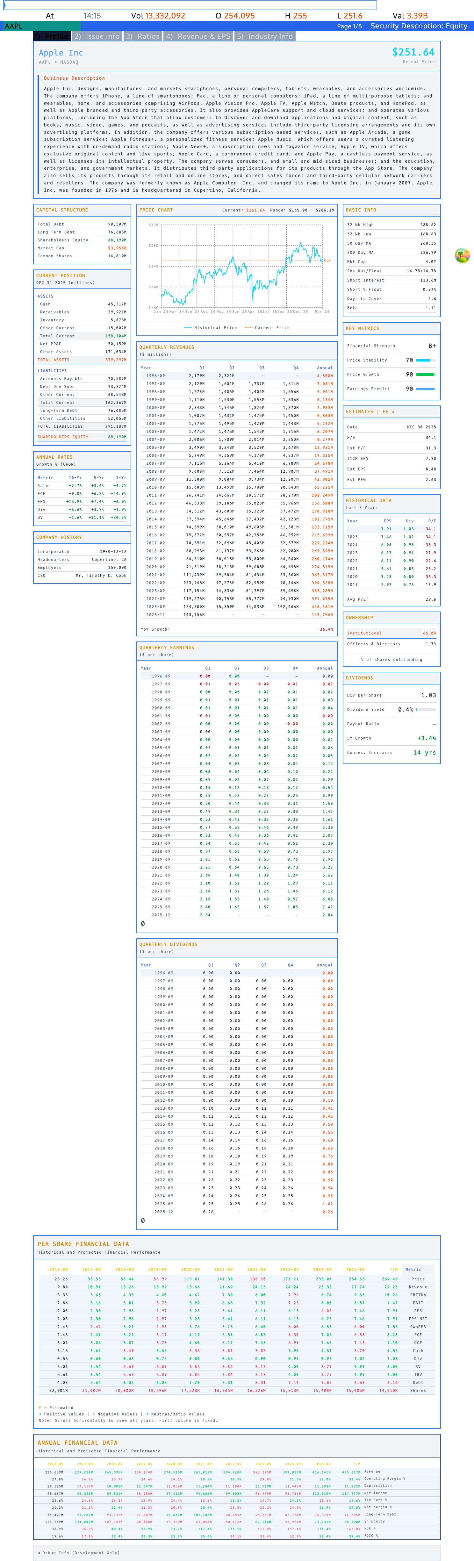Click the Employees 150,000 row
474x1561 pixels.
[x=82, y=568]
